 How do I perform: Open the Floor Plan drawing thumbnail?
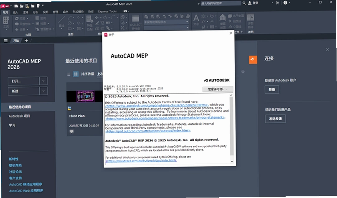point(85,96)
